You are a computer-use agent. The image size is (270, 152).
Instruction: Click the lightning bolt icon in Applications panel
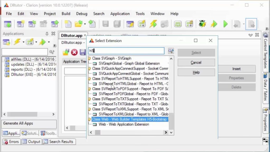click(x=17, y=42)
